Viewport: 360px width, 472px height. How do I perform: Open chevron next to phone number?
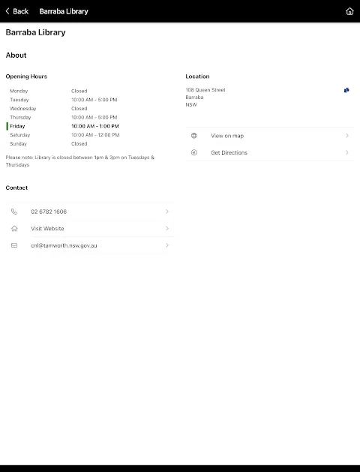tap(167, 212)
